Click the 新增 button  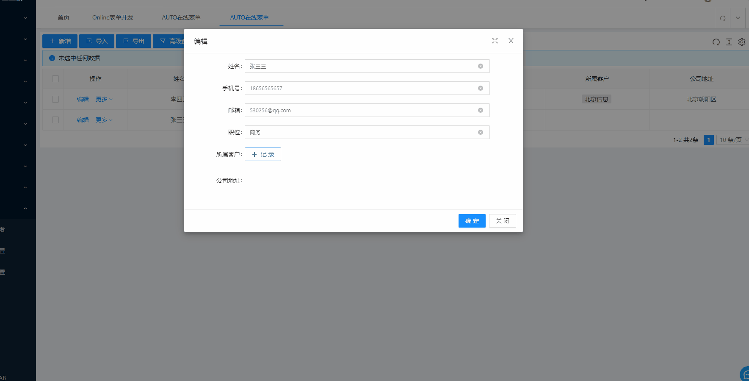pos(60,41)
